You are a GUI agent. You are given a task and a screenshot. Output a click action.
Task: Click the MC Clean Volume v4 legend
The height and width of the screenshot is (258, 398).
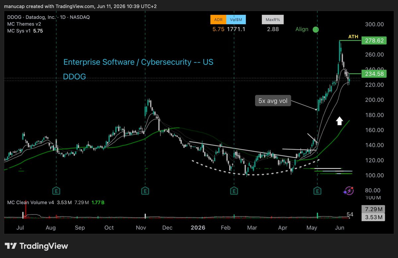click(31, 202)
